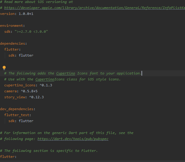Click the flutter_test key
Viewport: 185px width, 162px height.
click(x=17, y=115)
